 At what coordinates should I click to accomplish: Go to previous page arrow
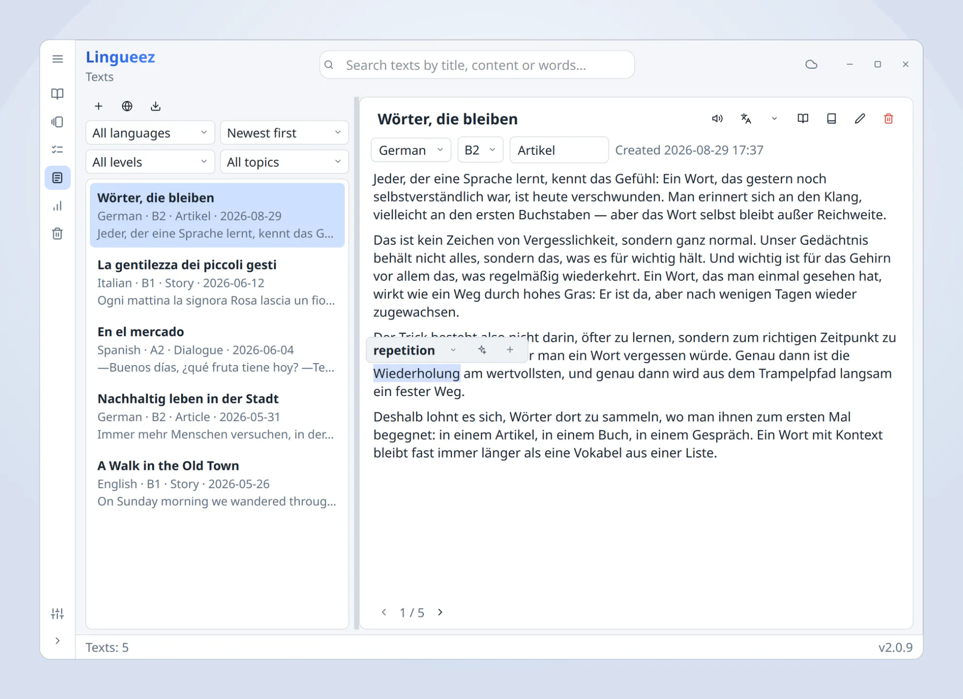pos(384,613)
